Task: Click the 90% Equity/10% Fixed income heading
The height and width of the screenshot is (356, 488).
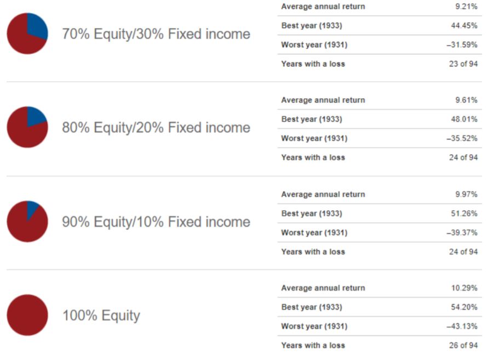Action: (156, 222)
